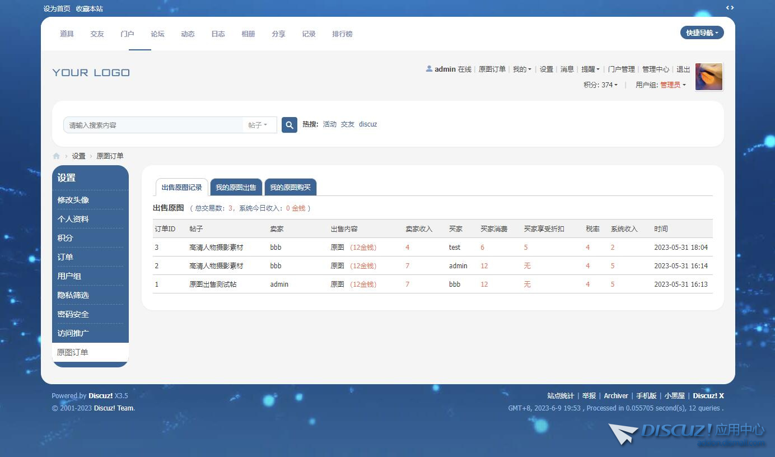Open the 管理中心 admin link
775x457 pixels.
pyautogui.click(x=655, y=69)
